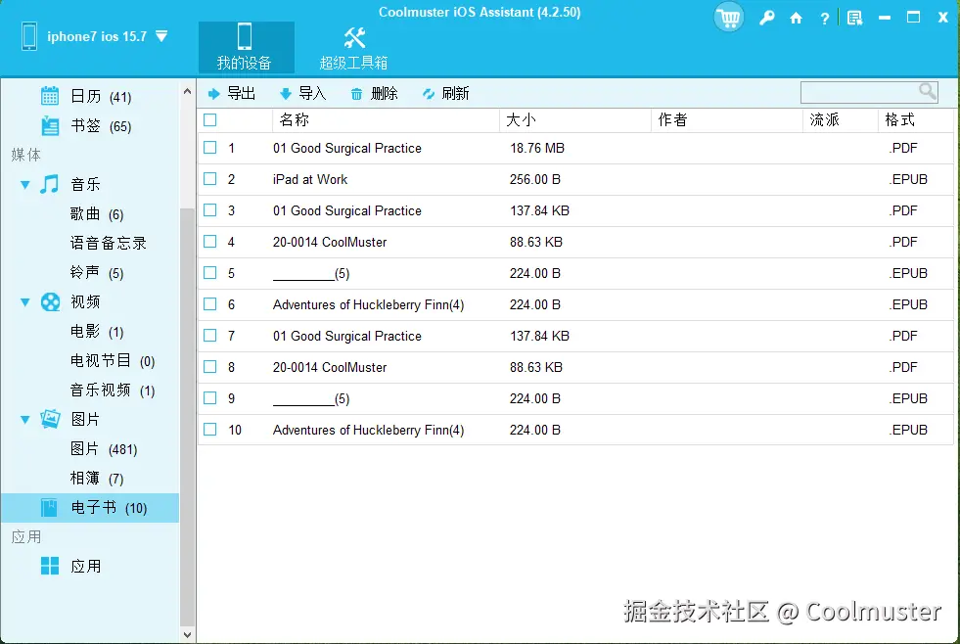Click the key registration icon

pyautogui.click(x=766, y=18)
